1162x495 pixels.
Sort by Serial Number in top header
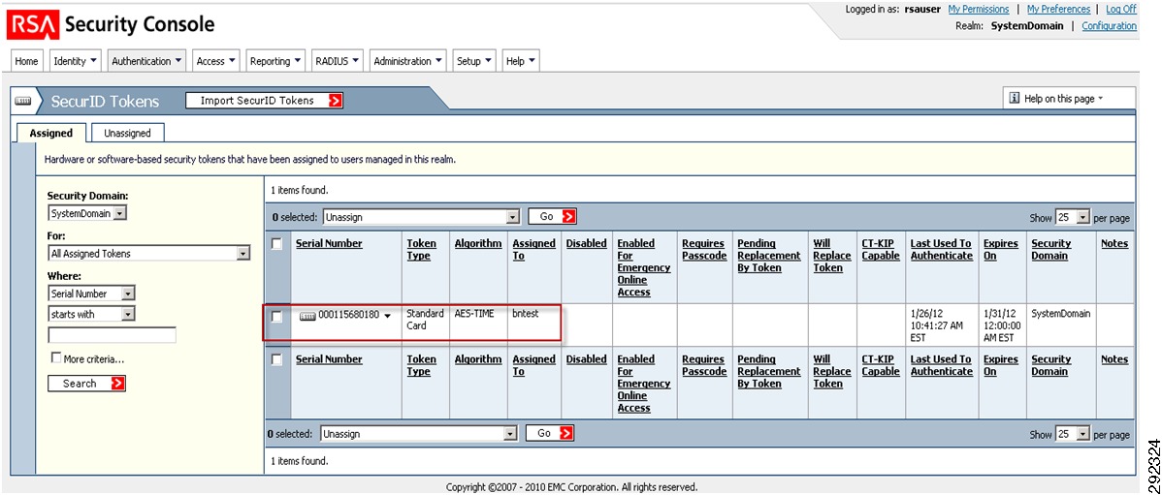pos(329,243)
